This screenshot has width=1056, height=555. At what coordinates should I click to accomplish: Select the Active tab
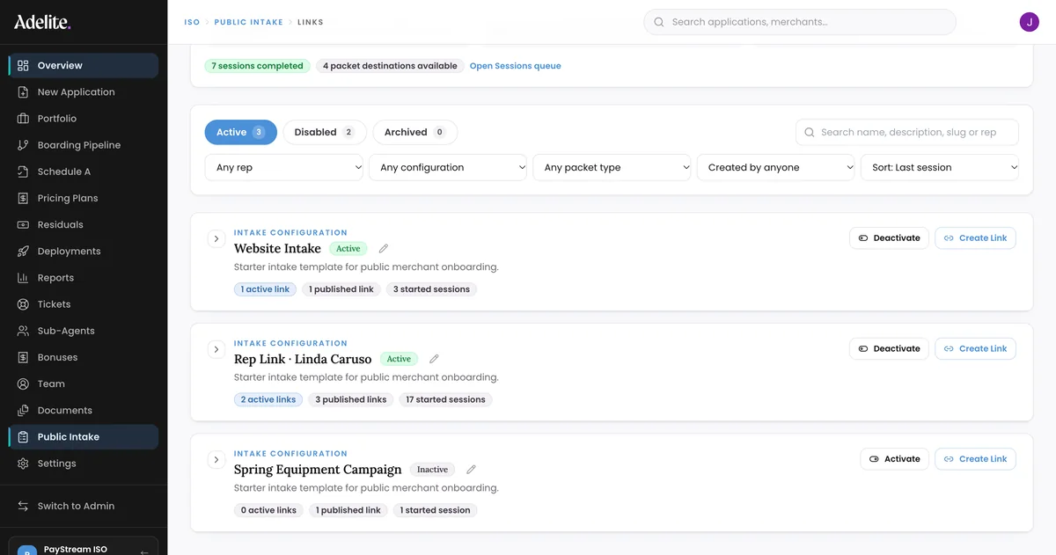[241, 132]
